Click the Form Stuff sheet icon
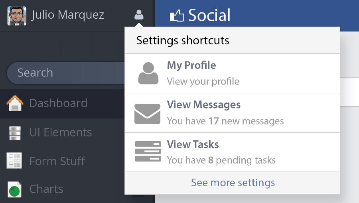Viewport: 359px width, 203px height. click(14, 160)
